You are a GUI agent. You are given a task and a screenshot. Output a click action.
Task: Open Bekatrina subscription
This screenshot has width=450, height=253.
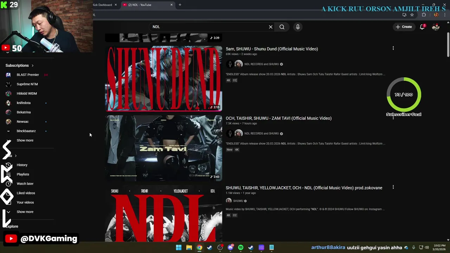24,112
